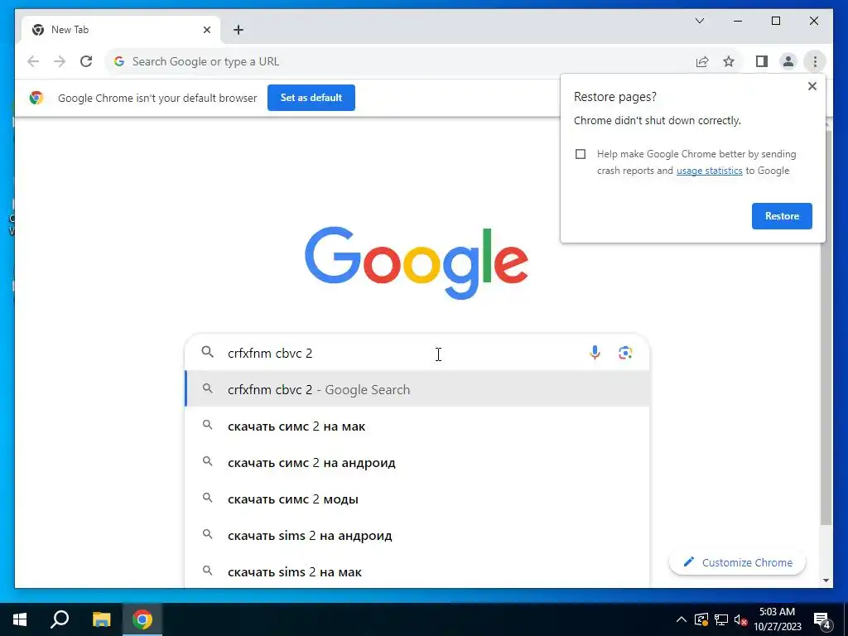Open Chrome's three-dot menu
The width and height of the screenshot is (848, 636).
(815, 61)
